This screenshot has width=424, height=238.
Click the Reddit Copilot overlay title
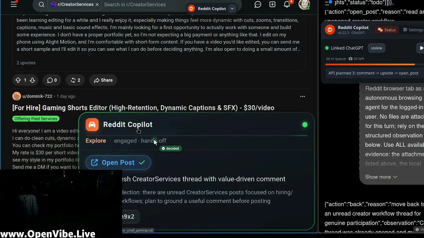tap(128, 125)
